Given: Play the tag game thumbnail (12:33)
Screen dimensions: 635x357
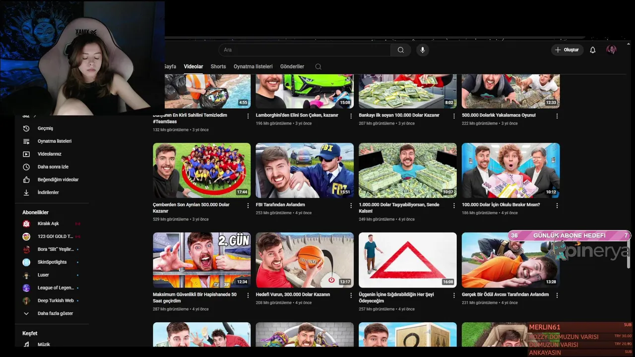Looking at the screenshot, I should (510, 91).
